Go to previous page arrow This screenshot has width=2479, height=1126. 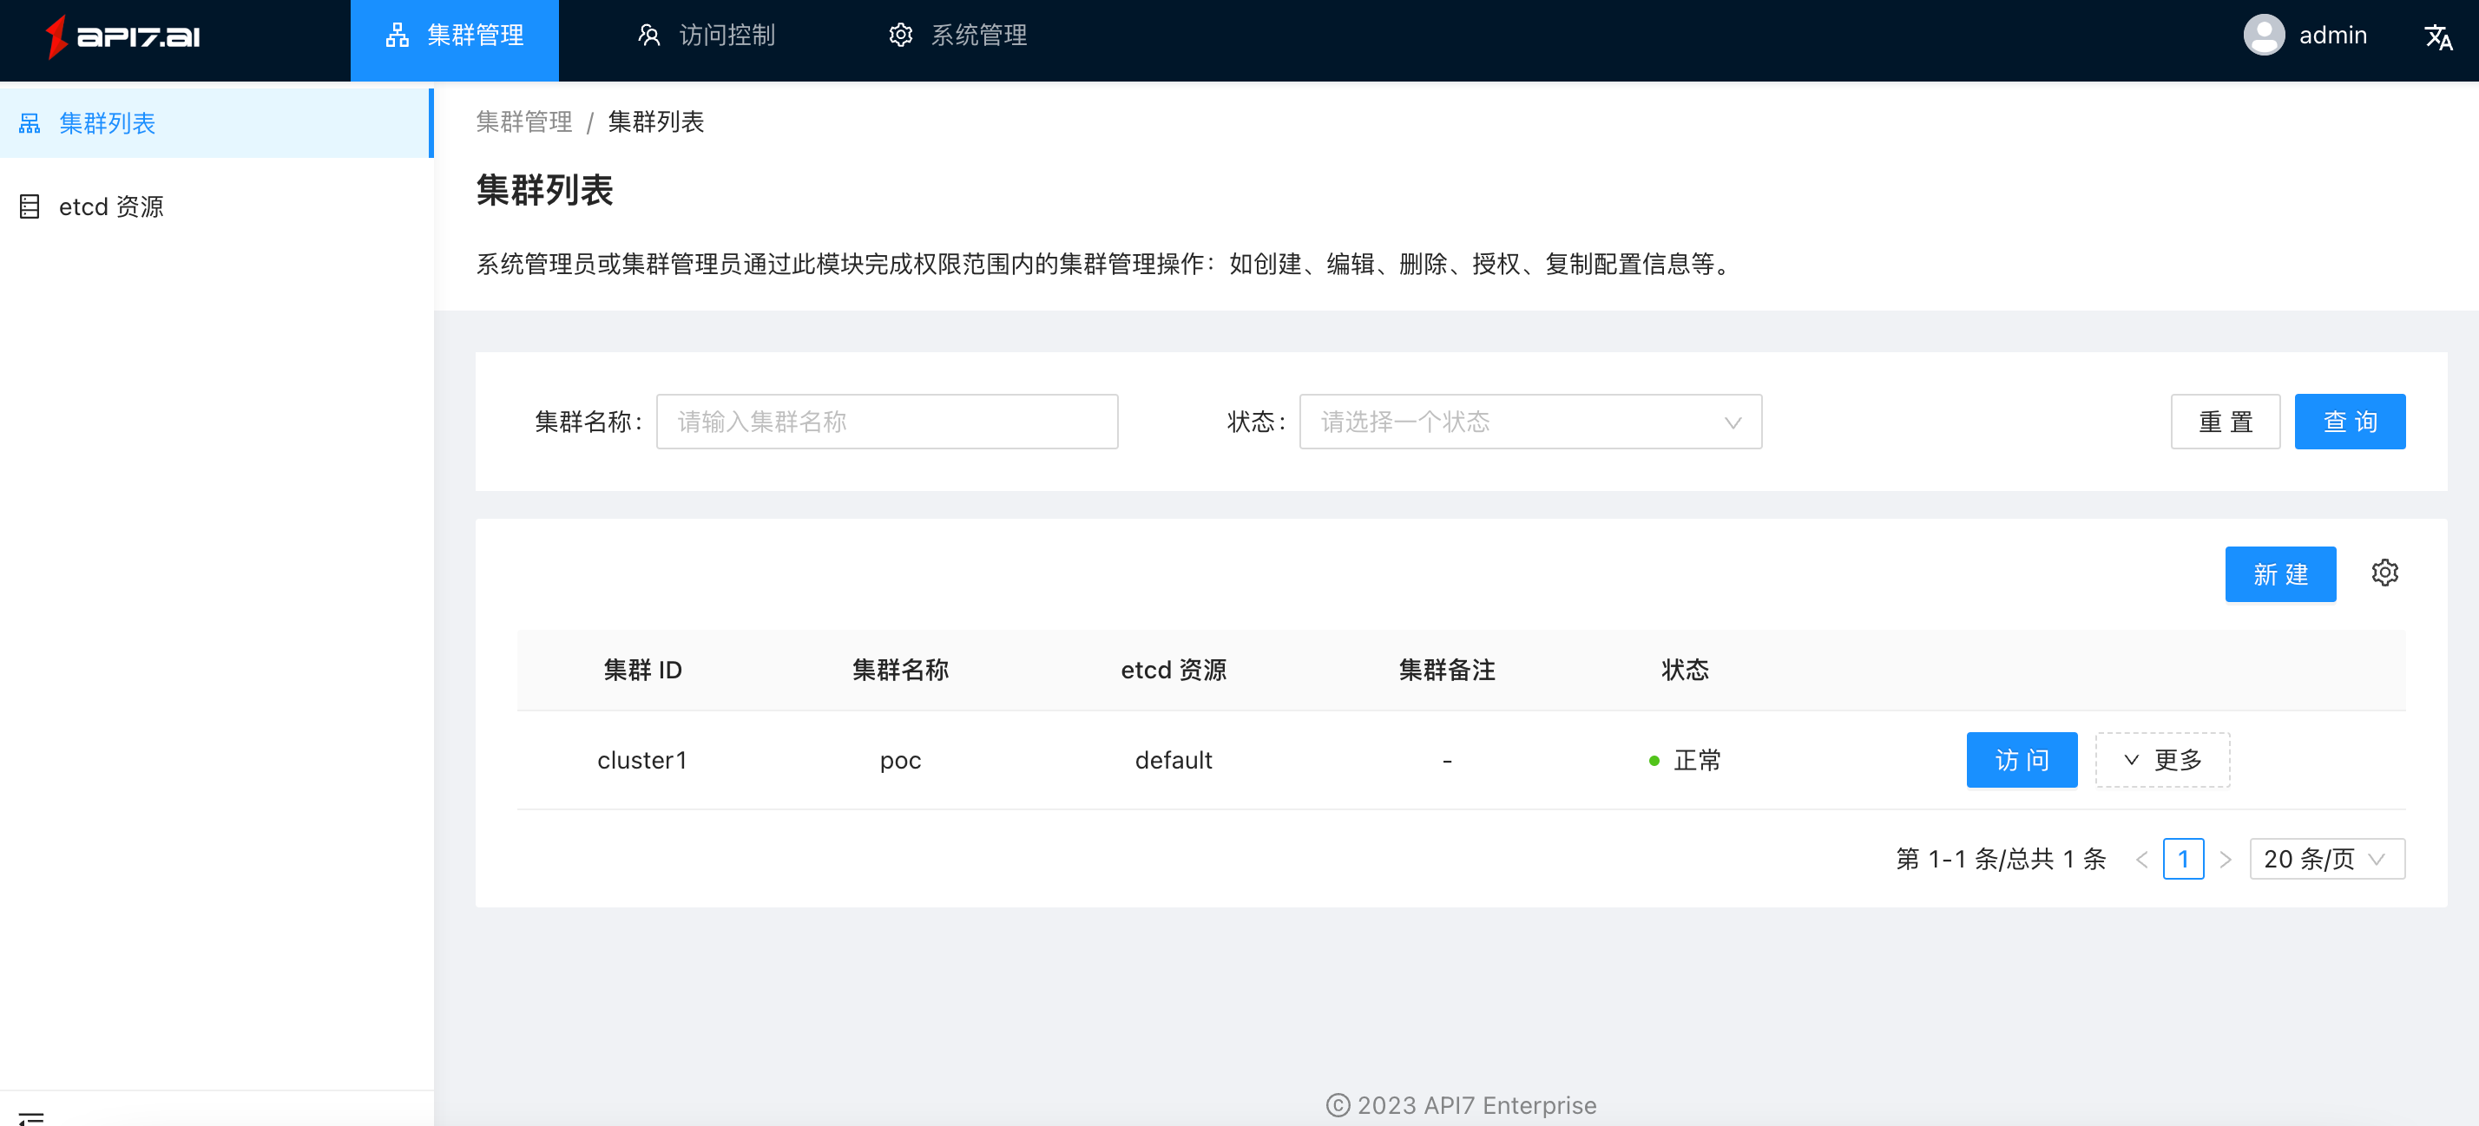point(2141,860)
